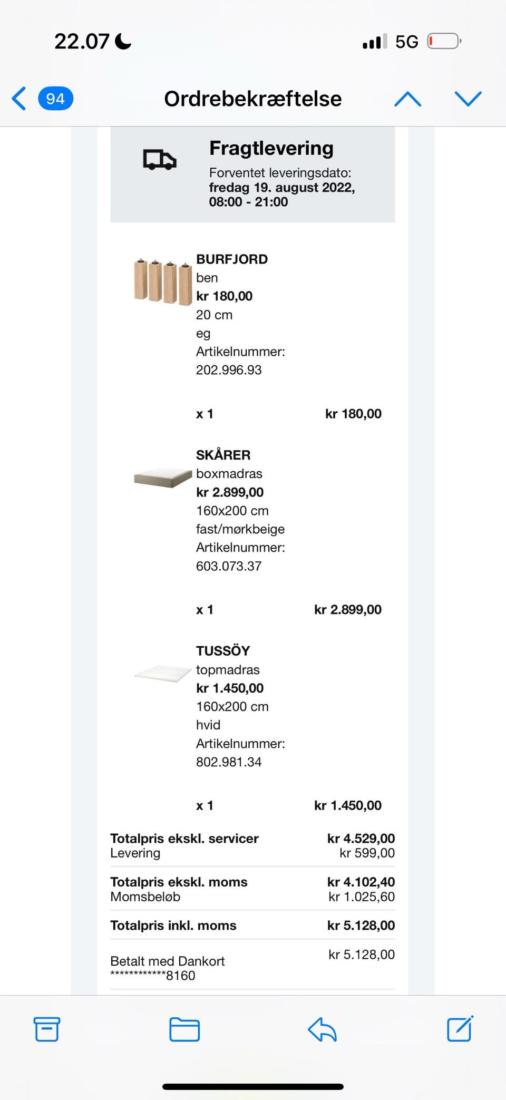Tap the BURFJORD legs product image

coord(163,282)
